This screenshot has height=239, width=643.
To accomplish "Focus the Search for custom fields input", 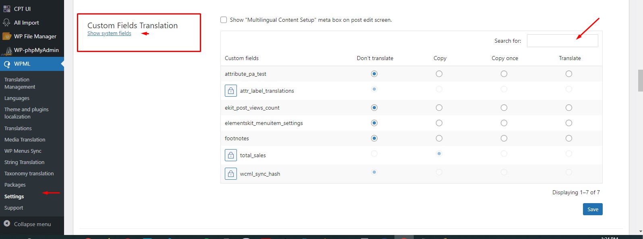I will (562, 41).
